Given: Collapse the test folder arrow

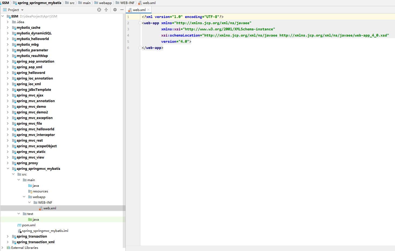Looking at the screenshot, I should pos(19,214).
